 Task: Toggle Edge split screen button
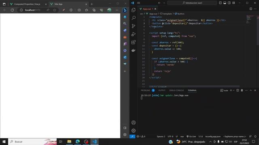tap(79, 10)
